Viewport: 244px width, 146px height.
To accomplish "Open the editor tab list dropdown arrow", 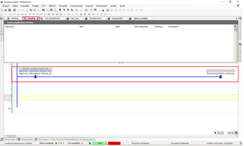I will point(237,19).
